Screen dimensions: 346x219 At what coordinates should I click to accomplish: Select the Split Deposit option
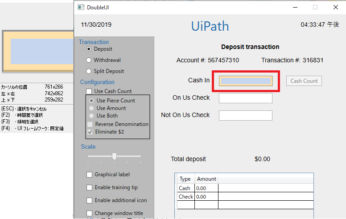89,71
